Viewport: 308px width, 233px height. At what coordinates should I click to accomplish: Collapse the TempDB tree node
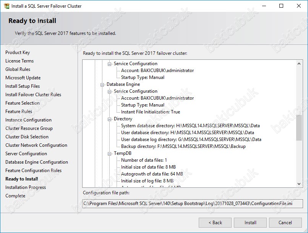click(x=109, y=154)
